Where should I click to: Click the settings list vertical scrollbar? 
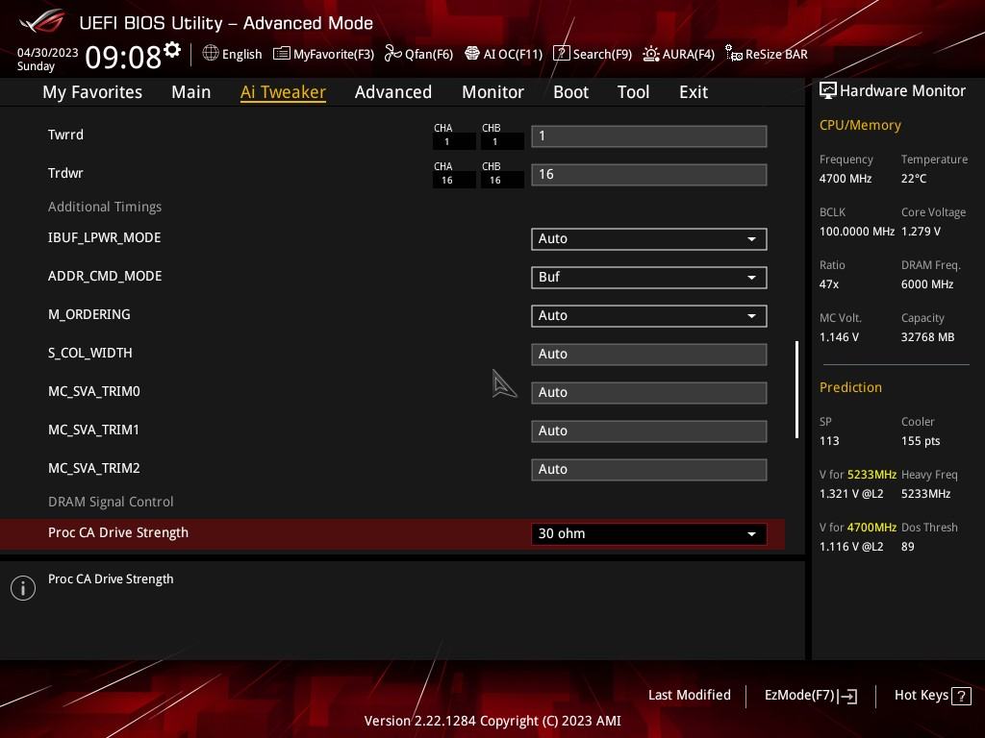796,389
